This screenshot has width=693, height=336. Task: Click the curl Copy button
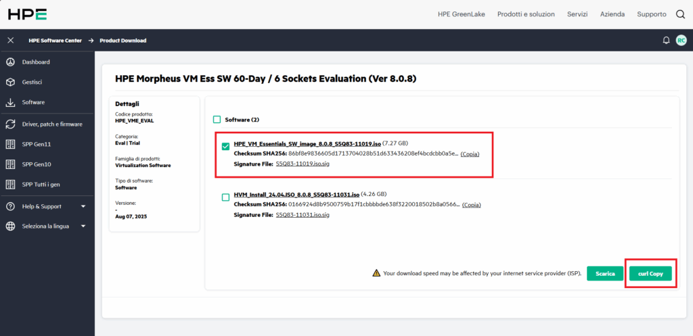click(x=650, y=273)
